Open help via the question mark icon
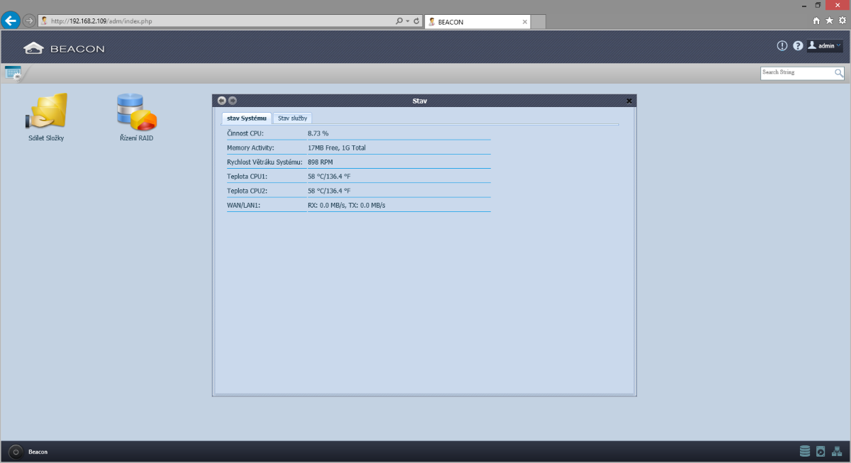Viewport: 851px width, 463px height. [x=798, y=45]
